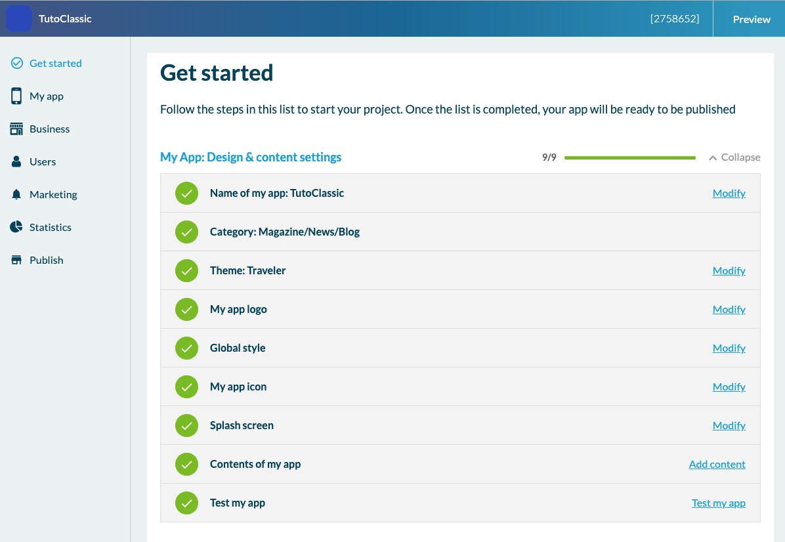Open Statistics via pie chart icon
Viewport: 785px width, 542px height.
(17, 227)
